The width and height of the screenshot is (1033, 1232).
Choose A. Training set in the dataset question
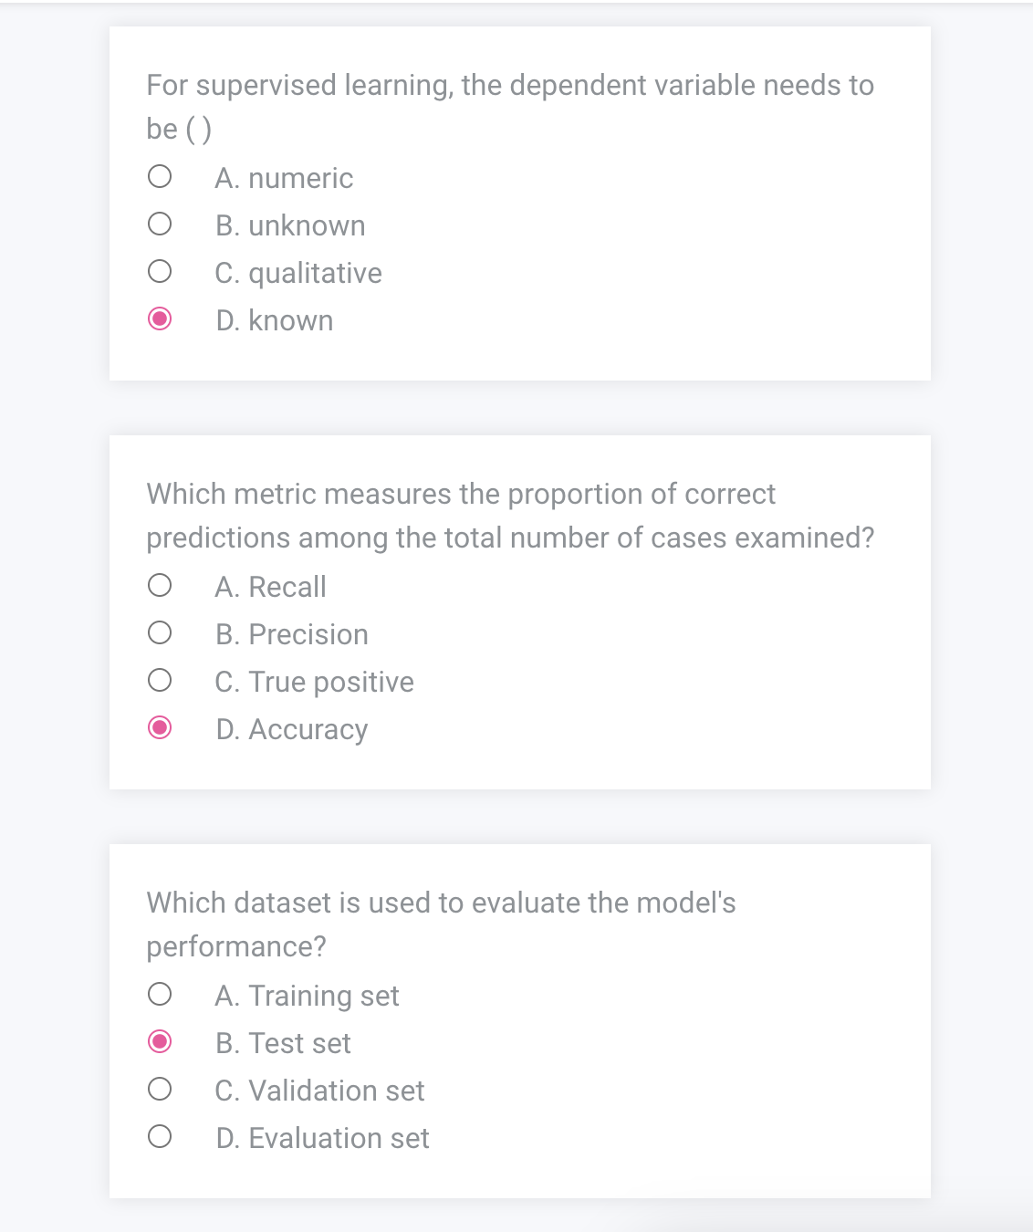coord(159,994)
